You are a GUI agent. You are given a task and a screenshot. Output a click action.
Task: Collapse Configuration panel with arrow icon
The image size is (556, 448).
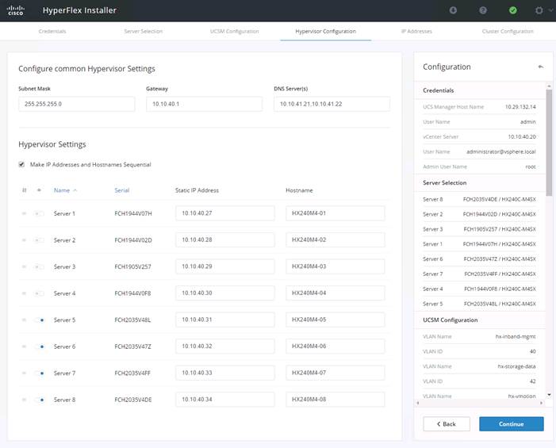(x=540, y=67)
